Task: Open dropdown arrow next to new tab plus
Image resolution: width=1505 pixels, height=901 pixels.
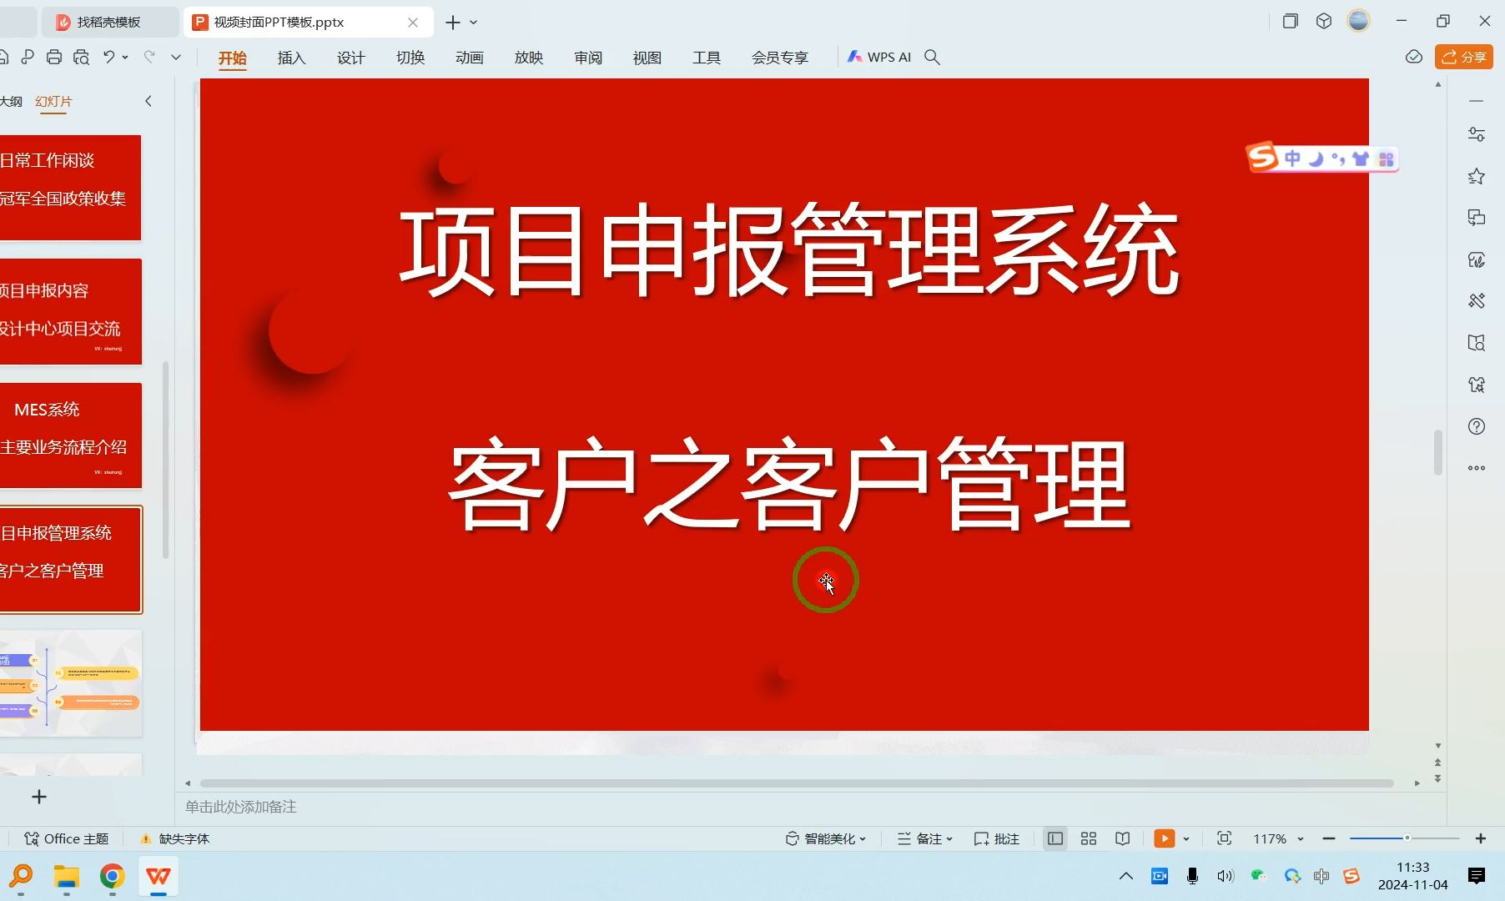Action: click(474, 23)
